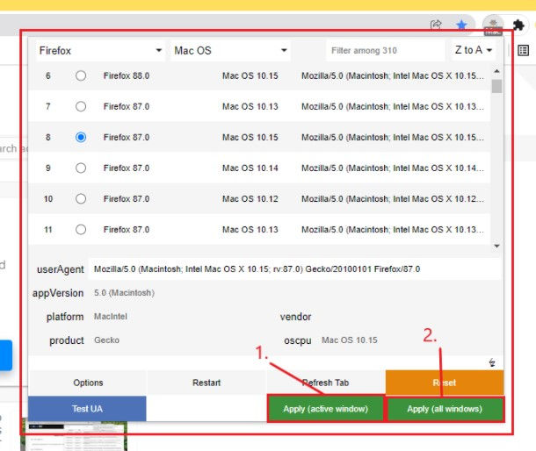Screen dimensions: 536x451
Task: Open the Chrome extensions puzzle icon
Action: click(518, 25)
